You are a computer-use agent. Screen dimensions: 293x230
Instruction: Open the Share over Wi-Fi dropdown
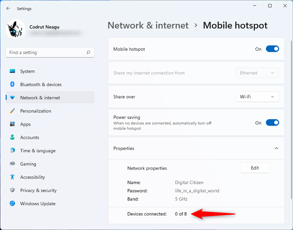pyautogui.click(x=257, y=97)
